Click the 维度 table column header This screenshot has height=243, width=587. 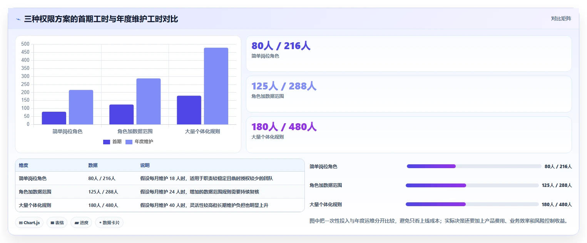[23, 165]
